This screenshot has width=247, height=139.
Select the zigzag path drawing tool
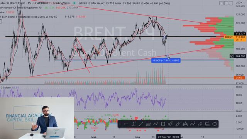coord(156,124)
